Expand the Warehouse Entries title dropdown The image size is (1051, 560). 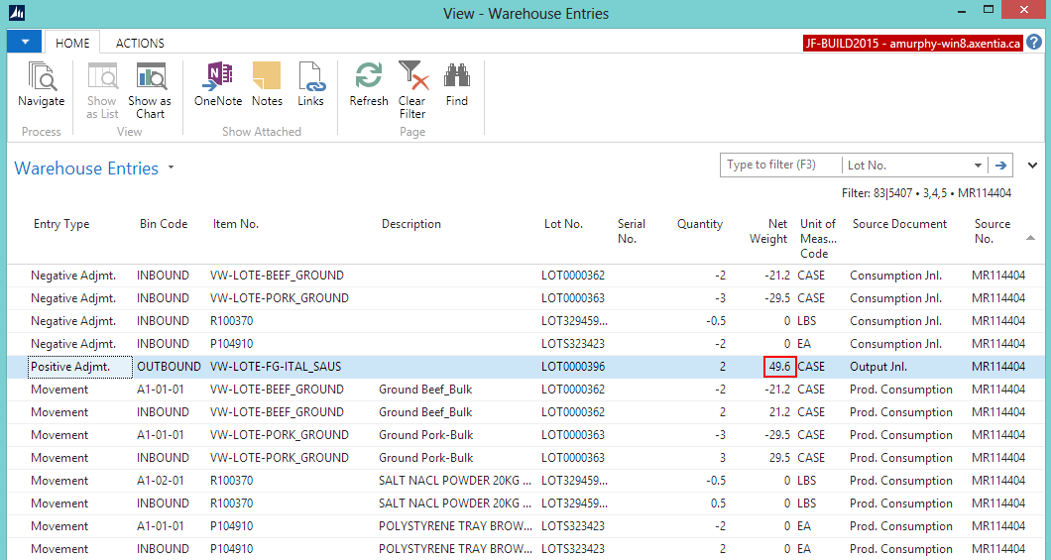171,168
